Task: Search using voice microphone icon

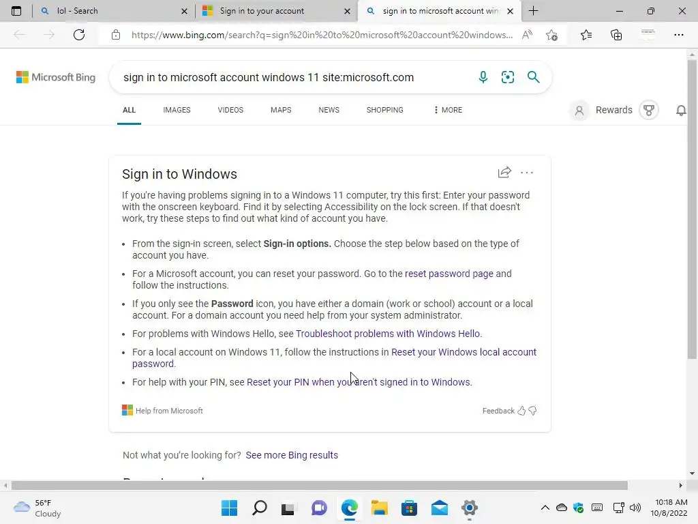Action: pyautogui.click(x=483, y=77)
